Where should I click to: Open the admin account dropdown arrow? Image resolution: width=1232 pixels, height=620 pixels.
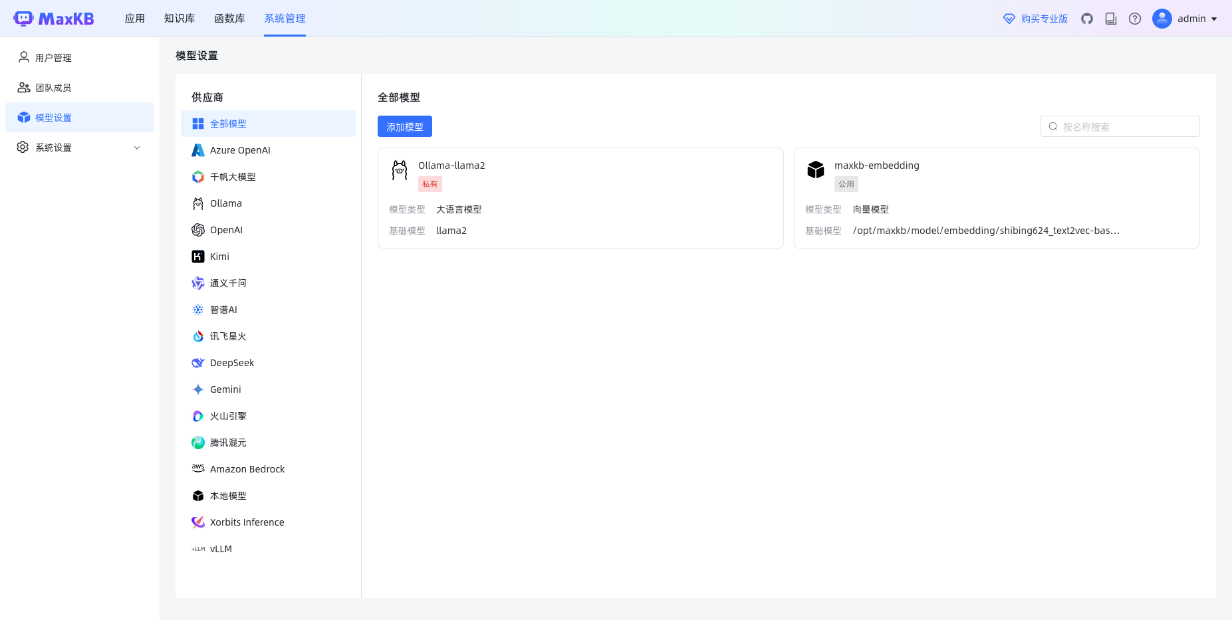click(1214, 19)
